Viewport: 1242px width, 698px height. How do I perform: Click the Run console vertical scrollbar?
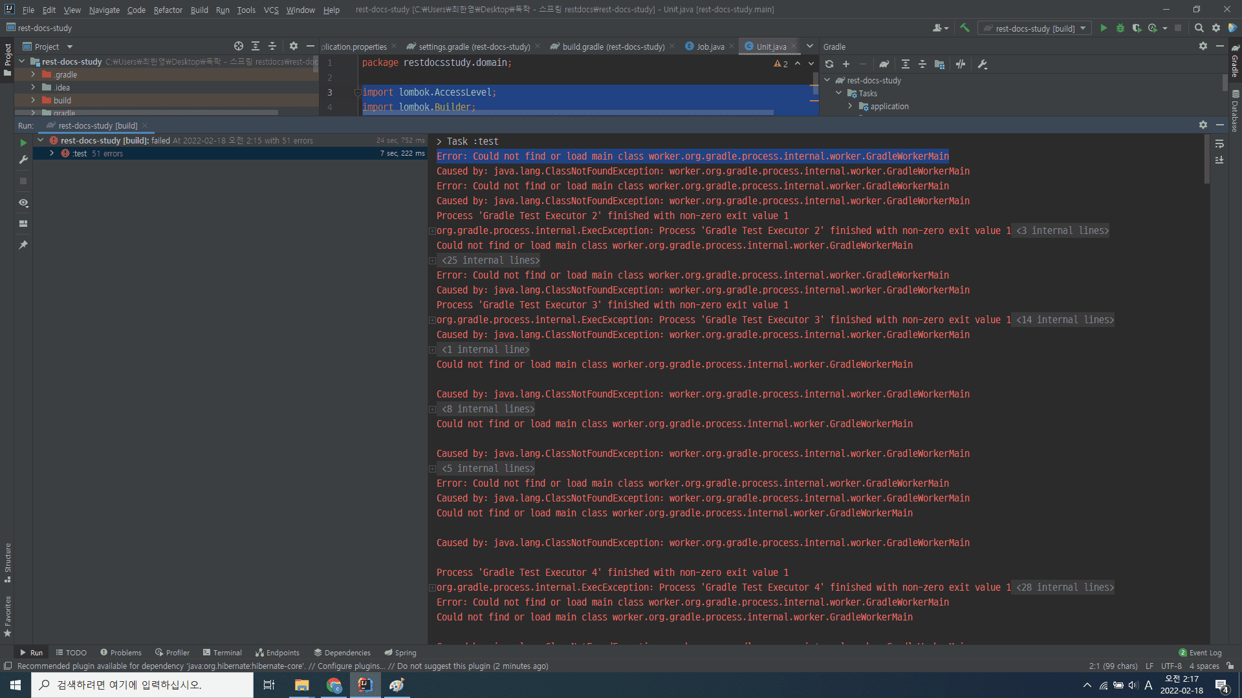coord(1206,158)
